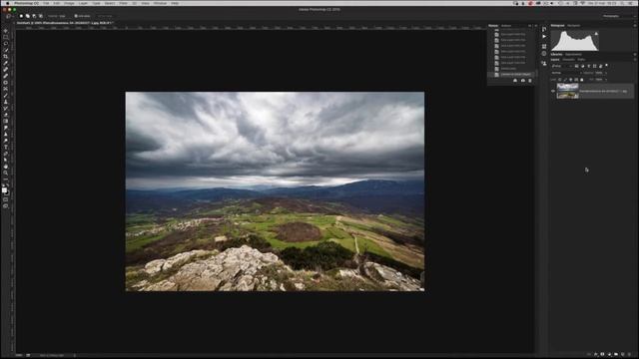Lock transparent pixels icon
This screenshot has width=639, height=359.
(x=560, y=80)
